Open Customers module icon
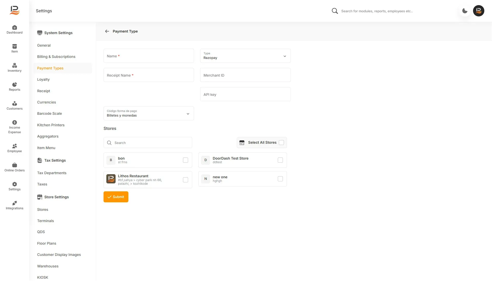This screenshot has width=492, height=281. coord(15,103)
